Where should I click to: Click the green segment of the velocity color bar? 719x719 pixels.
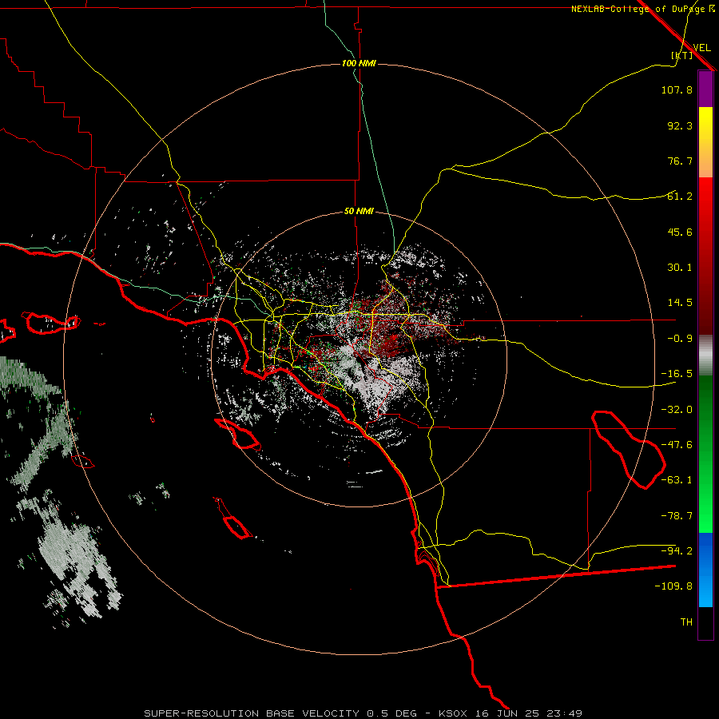(705, 454)
